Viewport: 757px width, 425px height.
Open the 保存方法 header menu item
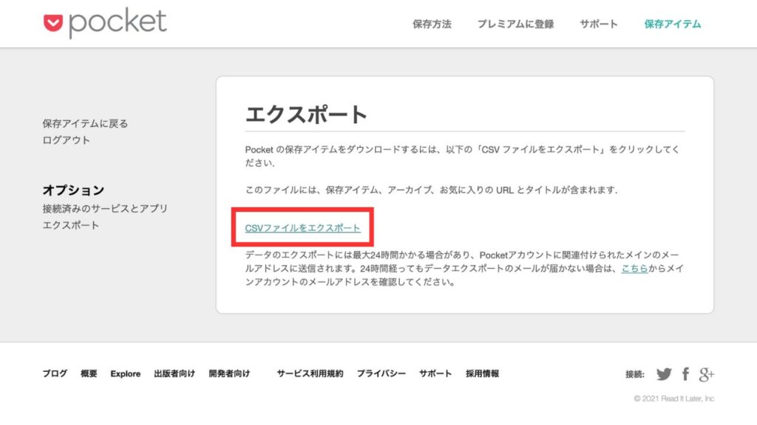(432, 24)
